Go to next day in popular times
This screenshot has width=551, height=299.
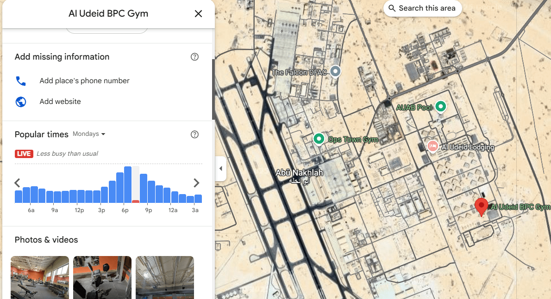[x=196, y=183]
